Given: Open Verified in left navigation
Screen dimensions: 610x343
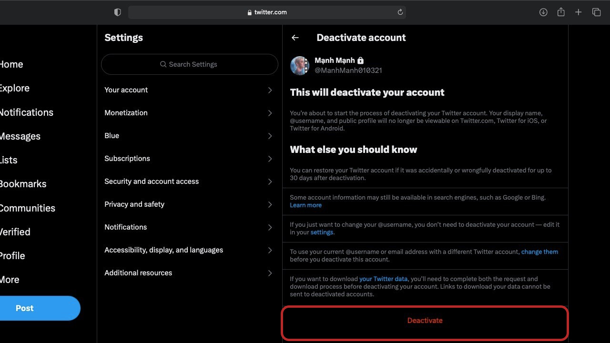Looking at the screenshot, I should point(15,232).
